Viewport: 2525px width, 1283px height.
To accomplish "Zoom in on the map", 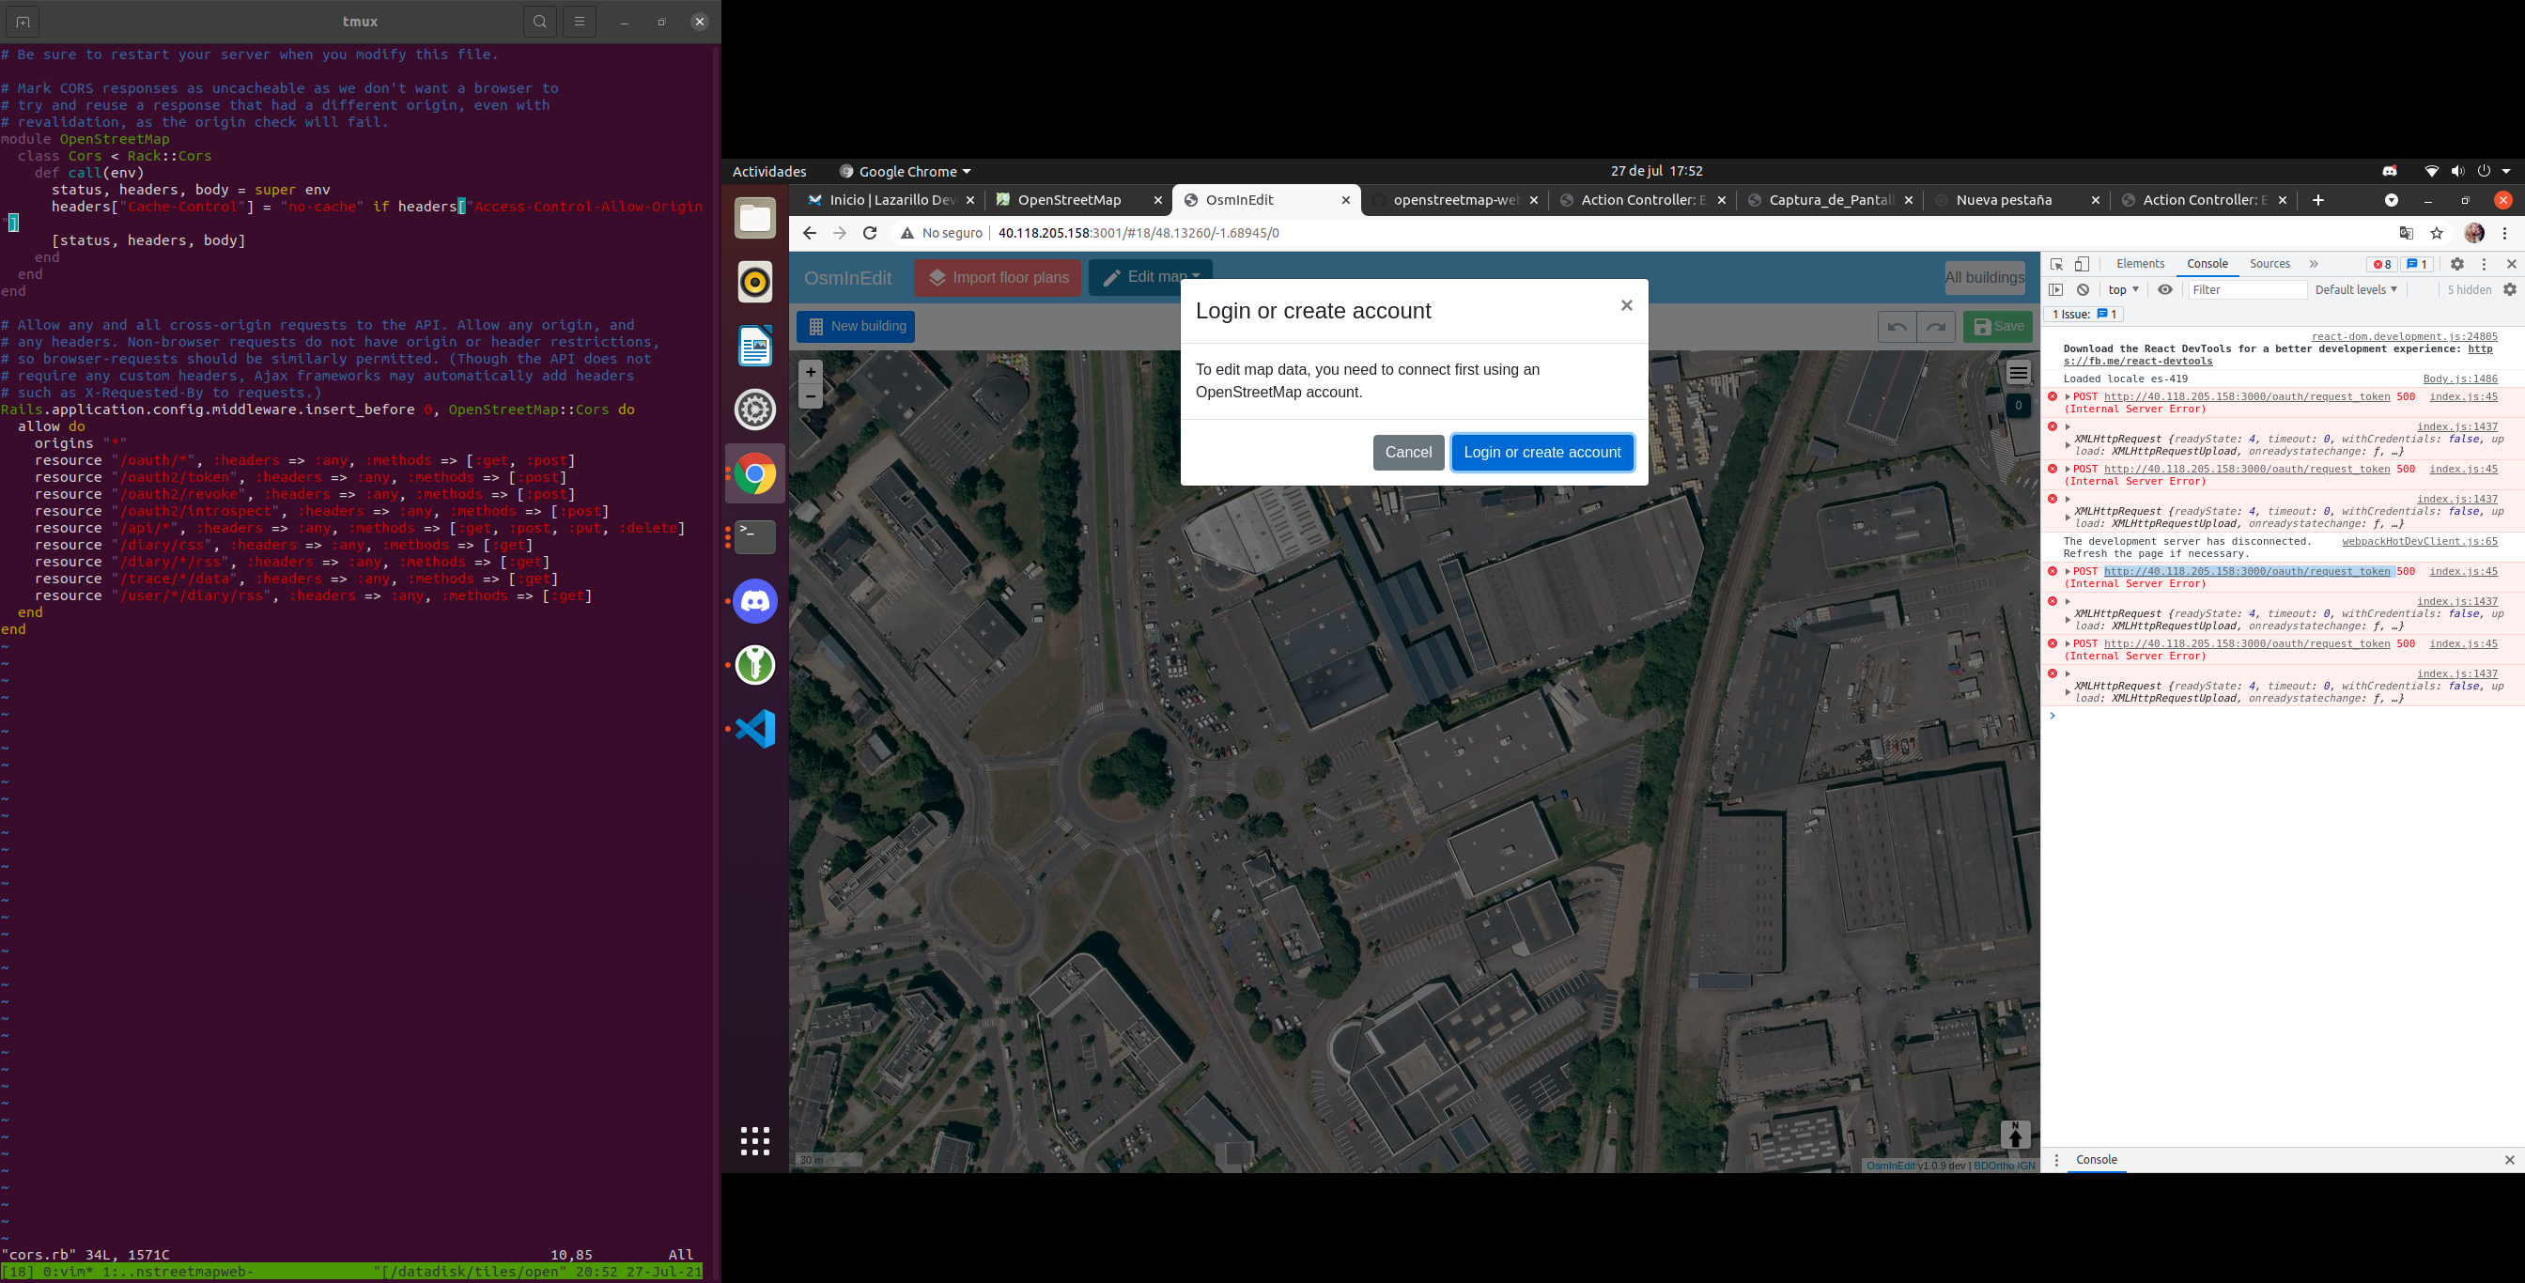I will tap(811, 373).
